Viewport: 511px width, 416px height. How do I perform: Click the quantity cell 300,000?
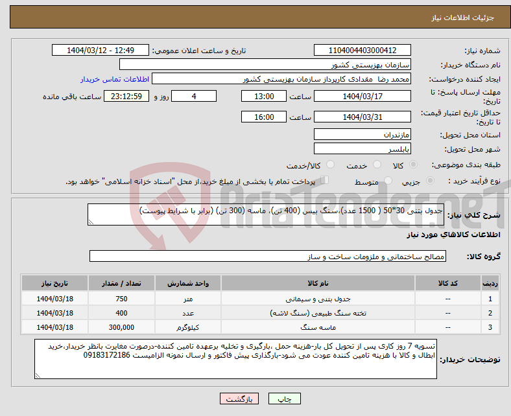121,327
